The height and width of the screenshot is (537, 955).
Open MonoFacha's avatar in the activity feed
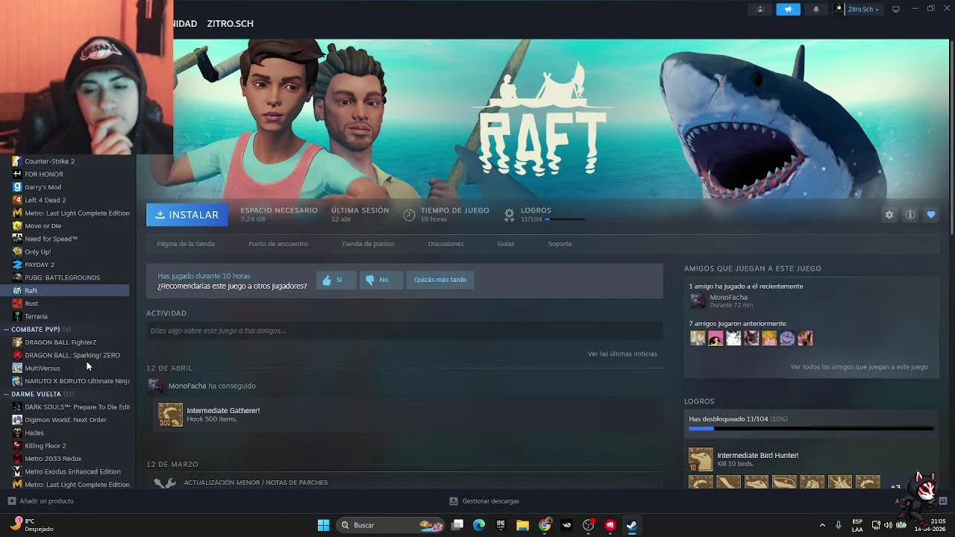coord(155,386)
